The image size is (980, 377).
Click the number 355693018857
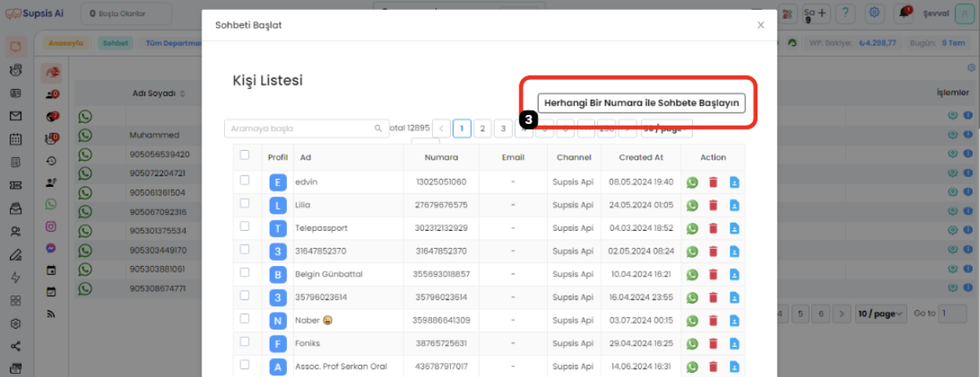[442, 274]
